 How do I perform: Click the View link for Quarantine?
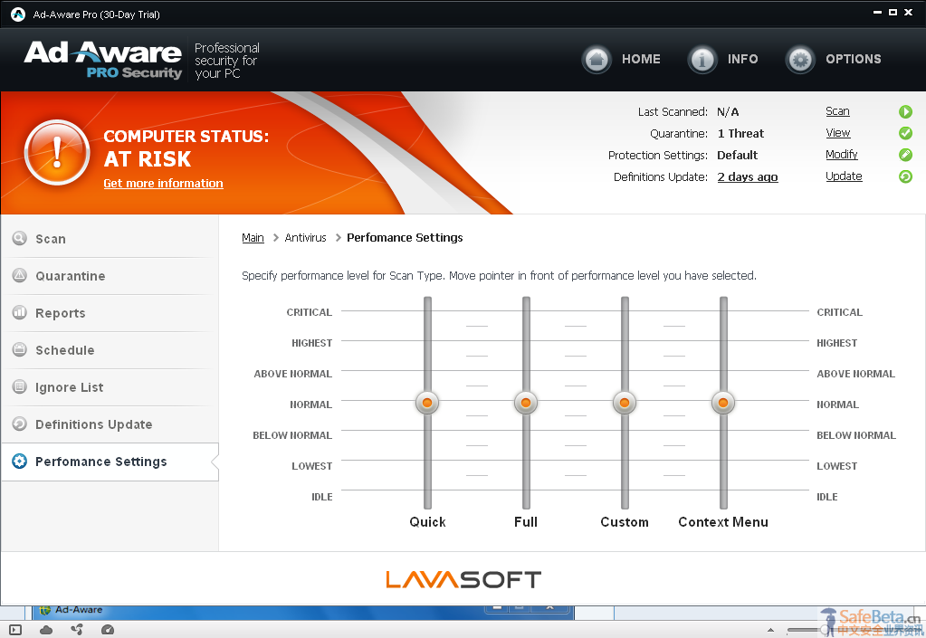pyautogui.click(x=838, y=133)
